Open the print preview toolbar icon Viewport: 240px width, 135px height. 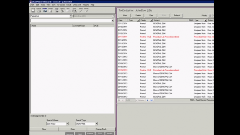click(51, 10)
